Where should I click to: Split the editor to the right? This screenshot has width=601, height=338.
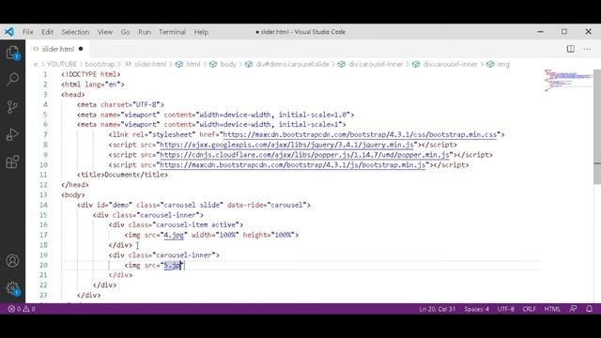click(571, 49)
